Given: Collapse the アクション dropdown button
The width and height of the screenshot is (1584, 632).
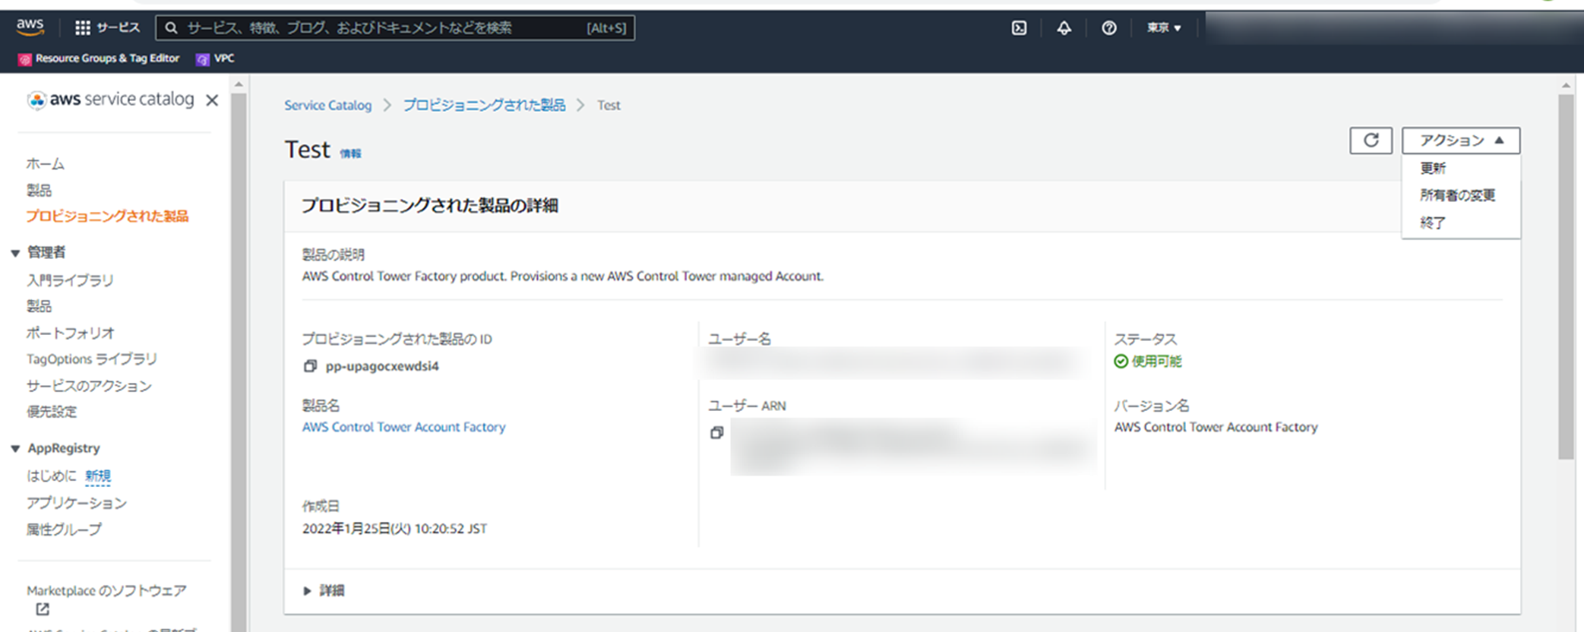Looking at the screenshot, I should [1461, 141].
